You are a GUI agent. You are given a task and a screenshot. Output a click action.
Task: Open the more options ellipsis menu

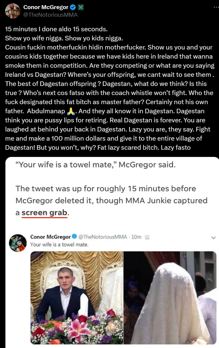(x=216, y=7)
